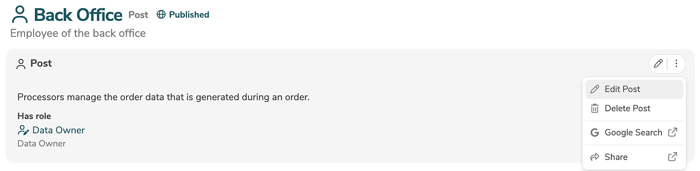
Task: Click the globe icon beside Published
Action: (x=161, y=15)
